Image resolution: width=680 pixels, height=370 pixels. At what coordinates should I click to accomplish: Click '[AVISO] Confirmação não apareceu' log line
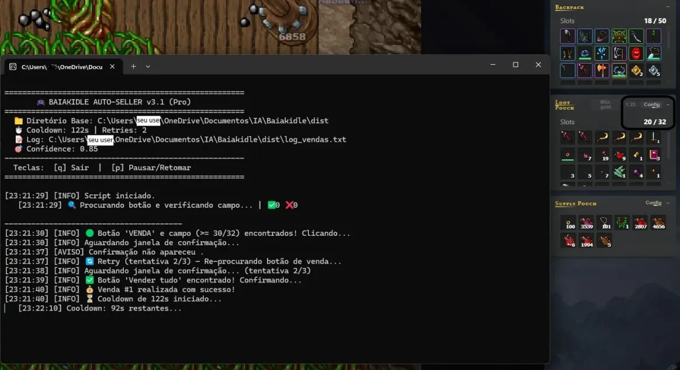point(104,252)
